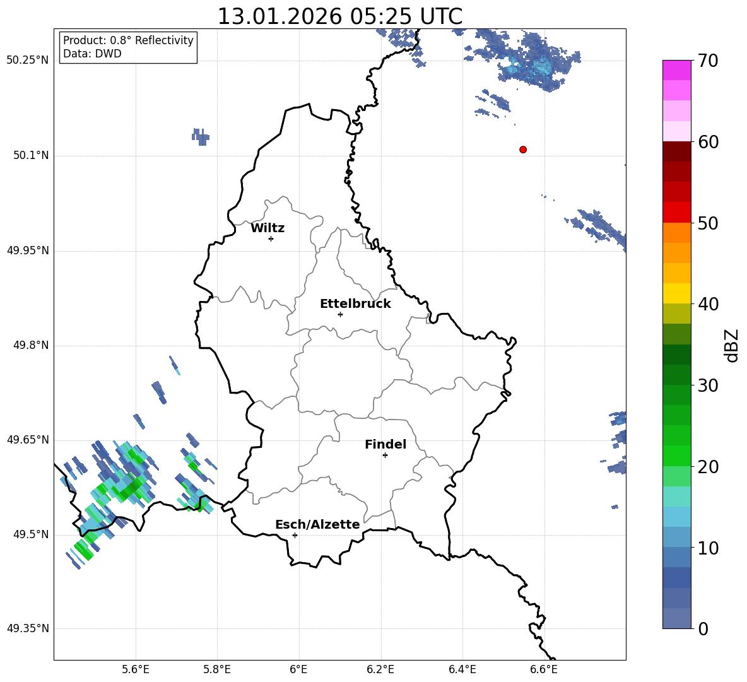The image size is (747, 682).
Task: Select the Ettelbruck label on the map
Action: pos(355,304)
